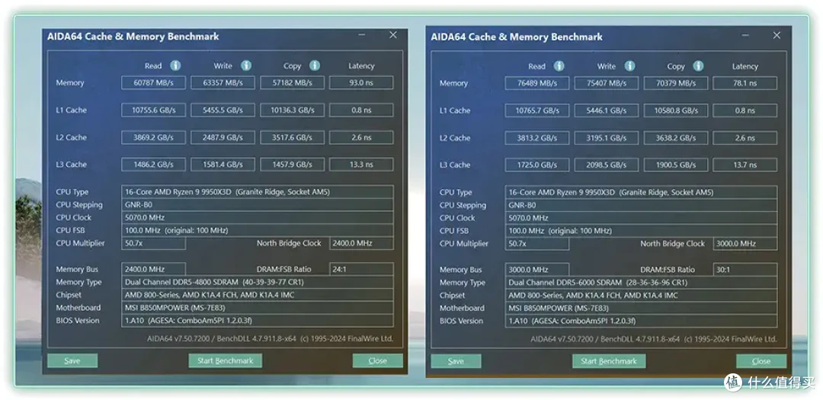Click L2 Cache copy 3517.6 GB/s

click(293, 138)
